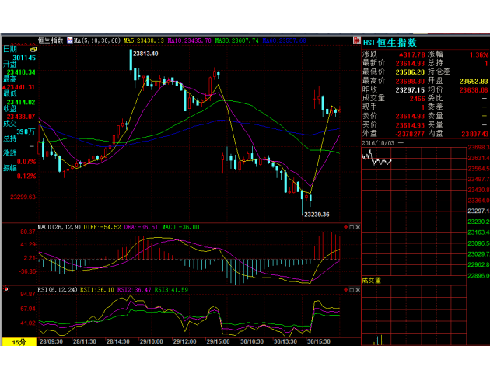Click the 最新价 23614.93 value

click(410, 64)
